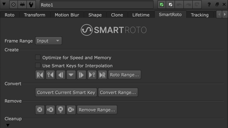Expand the Cleanup section arrow

pyautogui.click(x=8, y=125)
